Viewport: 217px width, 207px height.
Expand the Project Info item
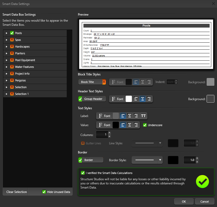7,74
